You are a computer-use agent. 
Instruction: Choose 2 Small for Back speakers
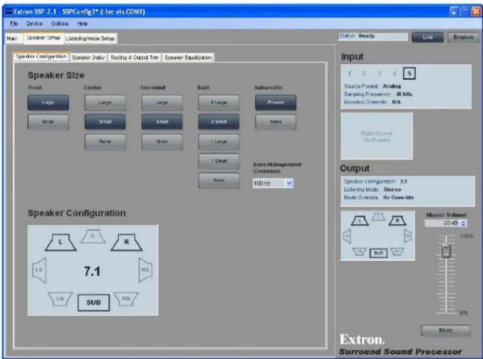(219, 122)
